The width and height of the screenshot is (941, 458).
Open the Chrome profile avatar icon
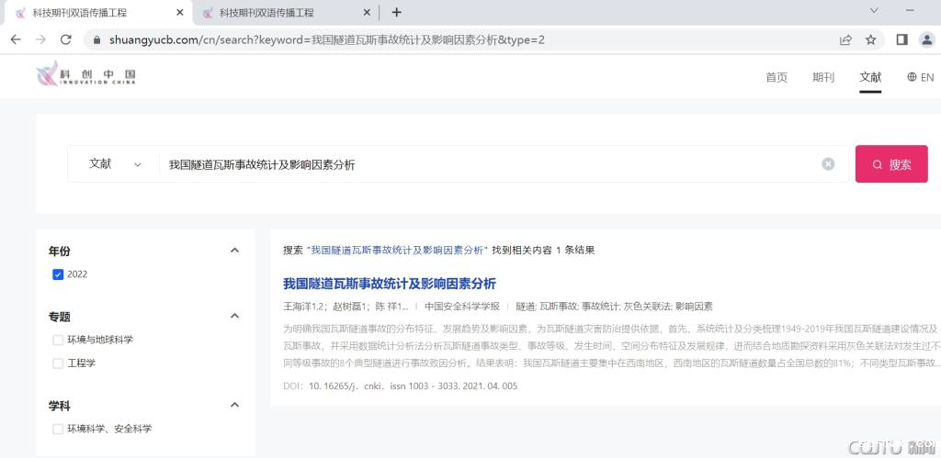[x=926, y=39]
